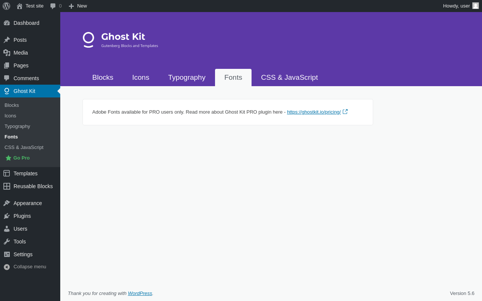Click the Templates layout icon
The image size is (482, 301).
tap(7, 173)
